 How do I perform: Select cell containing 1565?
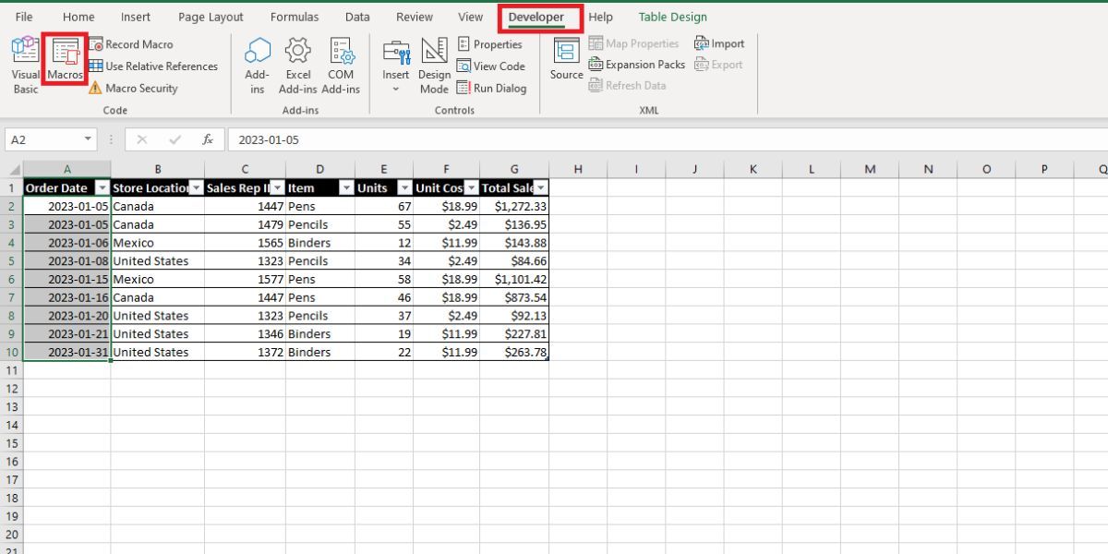[245, 243]
